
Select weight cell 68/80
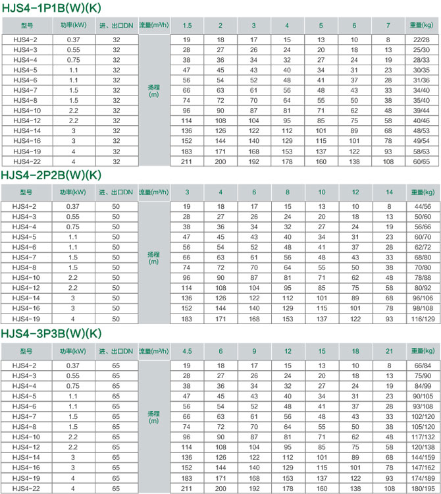pos(423,257)
